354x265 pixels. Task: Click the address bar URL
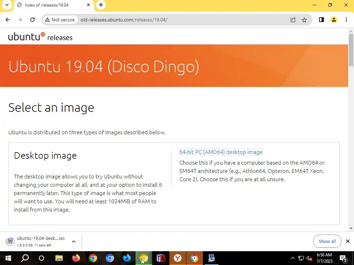(x=124, y=20)
